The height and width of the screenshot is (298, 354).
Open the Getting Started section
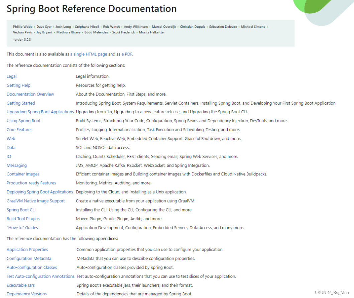click(x=21, y=103)
